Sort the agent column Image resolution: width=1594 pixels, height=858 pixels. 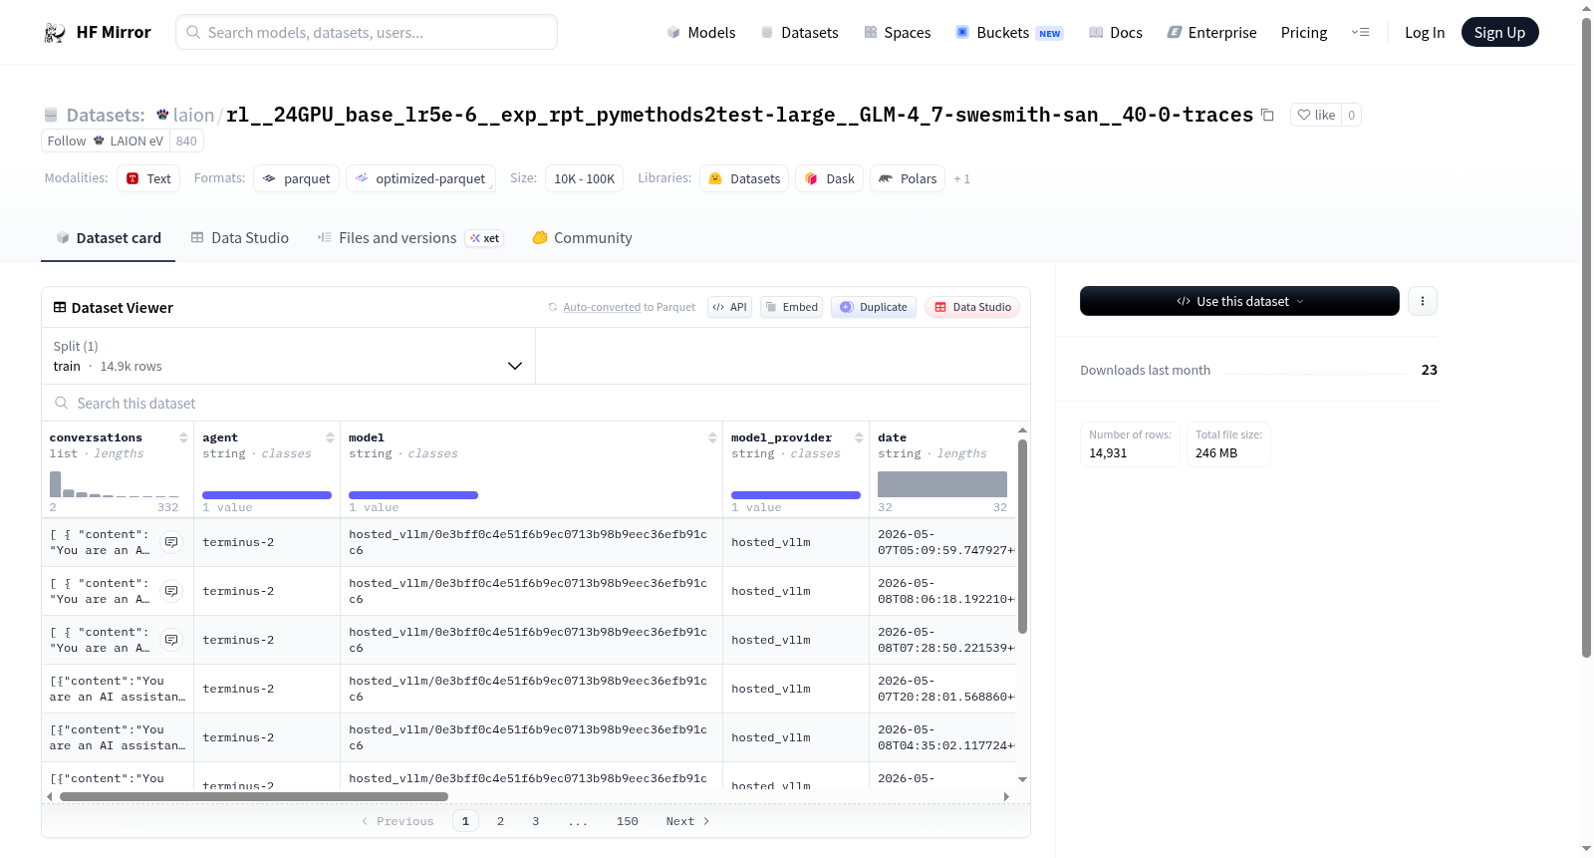click(x=330, y=437)
